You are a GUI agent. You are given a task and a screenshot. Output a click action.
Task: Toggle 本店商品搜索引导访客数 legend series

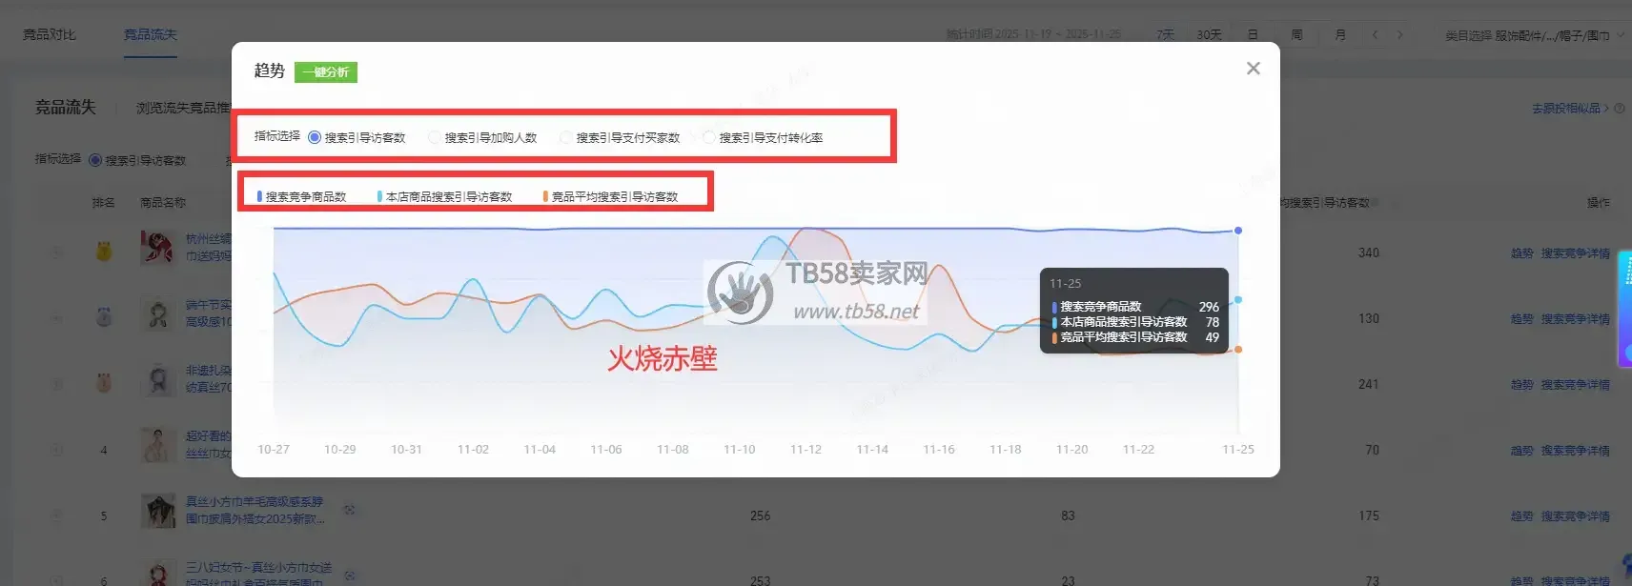(x=444, y=196)
